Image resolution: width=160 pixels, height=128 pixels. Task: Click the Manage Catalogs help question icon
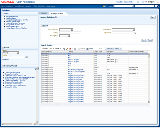(x=56, y=17)
